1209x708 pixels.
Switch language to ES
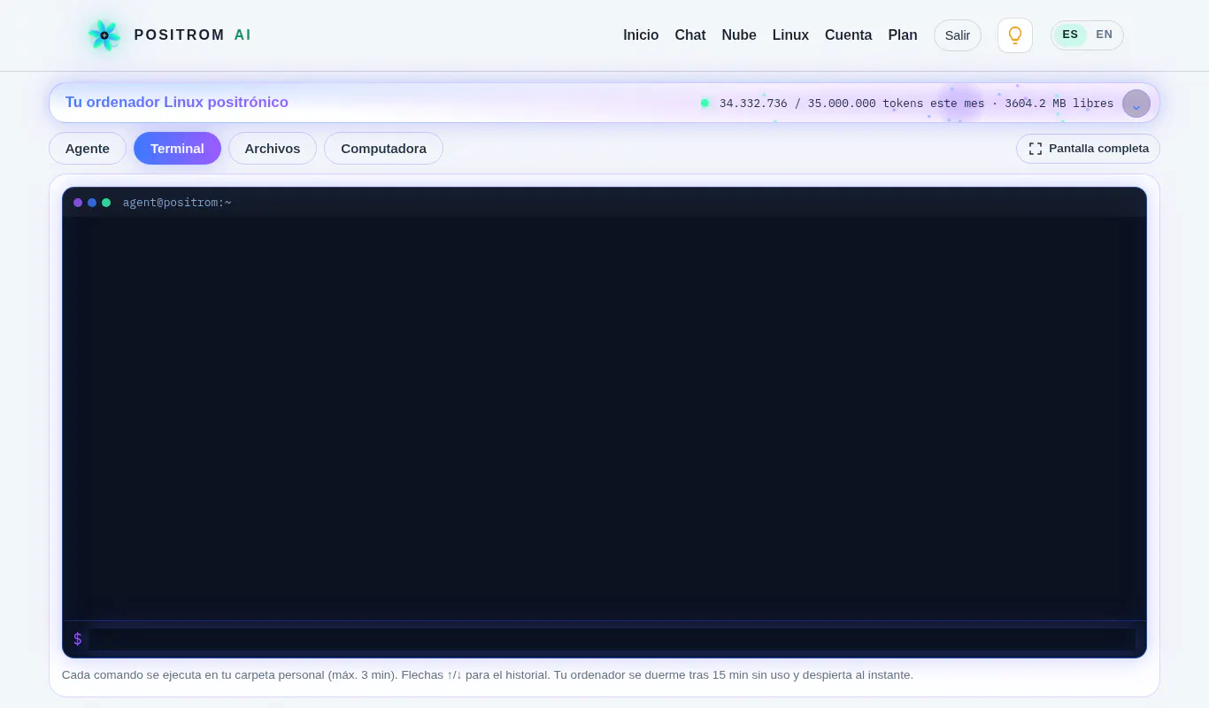coord(1070,35)
